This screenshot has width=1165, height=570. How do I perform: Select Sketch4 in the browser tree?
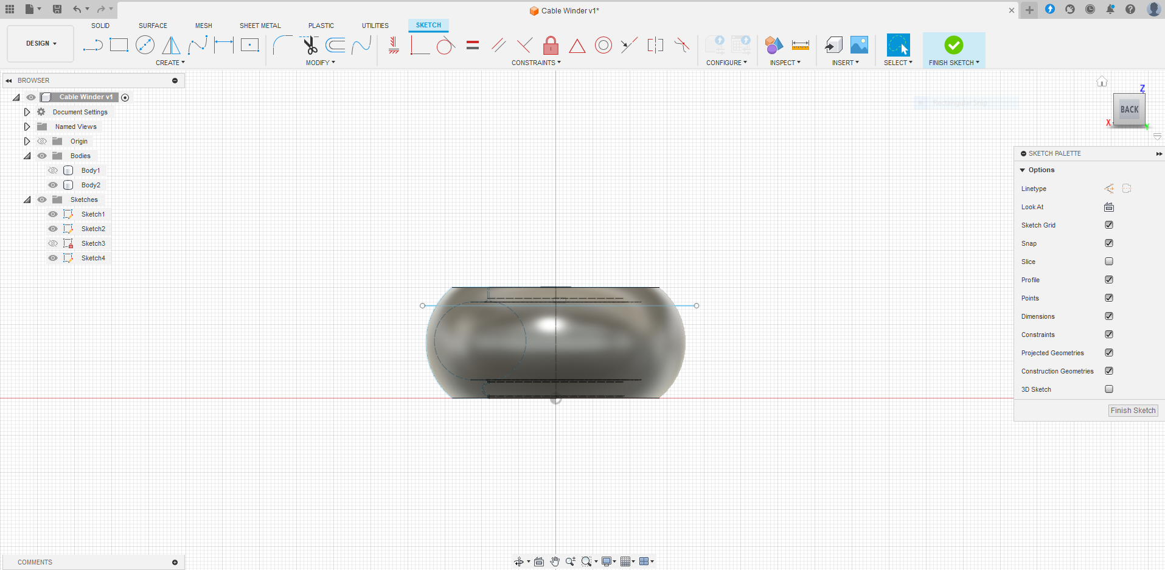(x=93, y=258)
